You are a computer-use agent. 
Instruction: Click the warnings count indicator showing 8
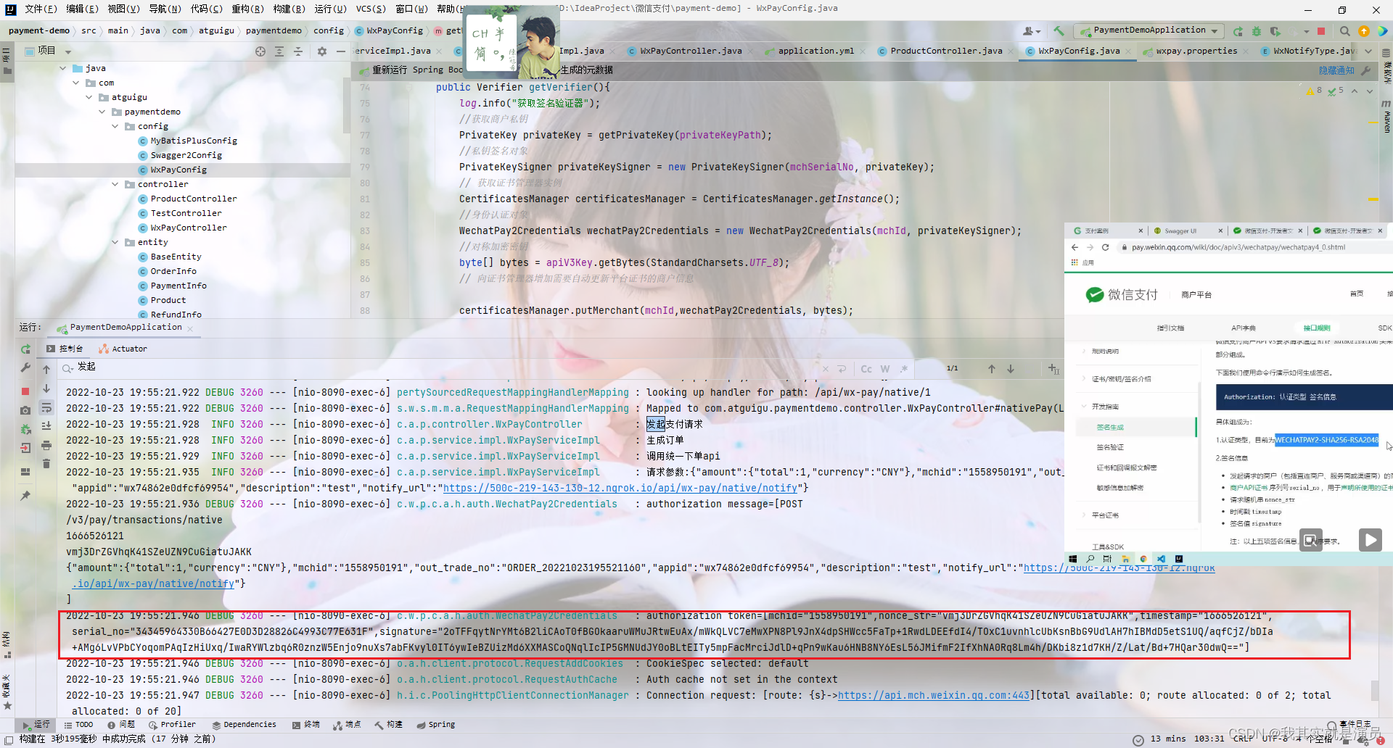pyautogui.click(x=1314, y=91)
